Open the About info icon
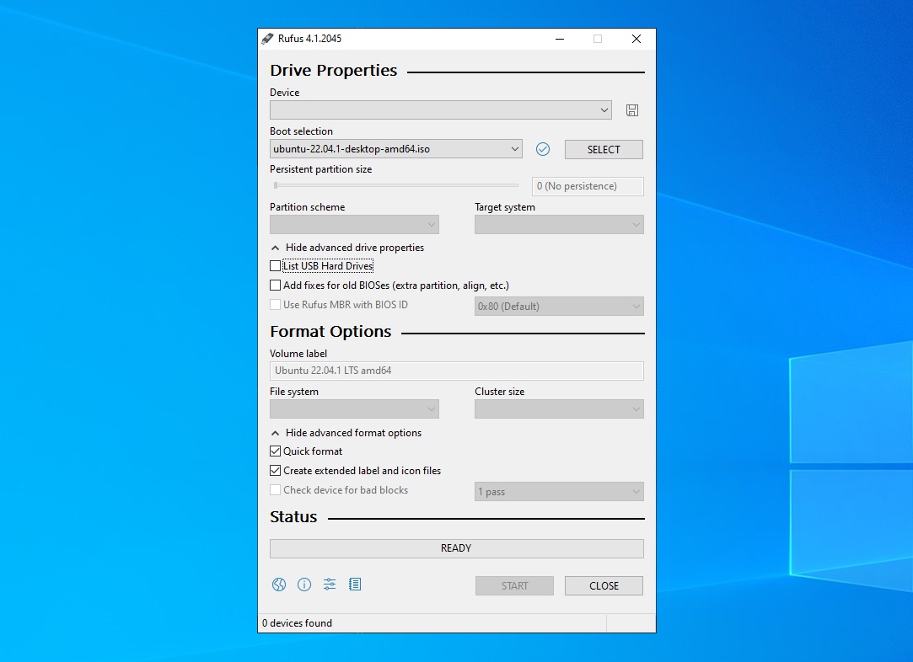Image resolution: width=913 pixels, height=662 pixels. pos(304,585)
